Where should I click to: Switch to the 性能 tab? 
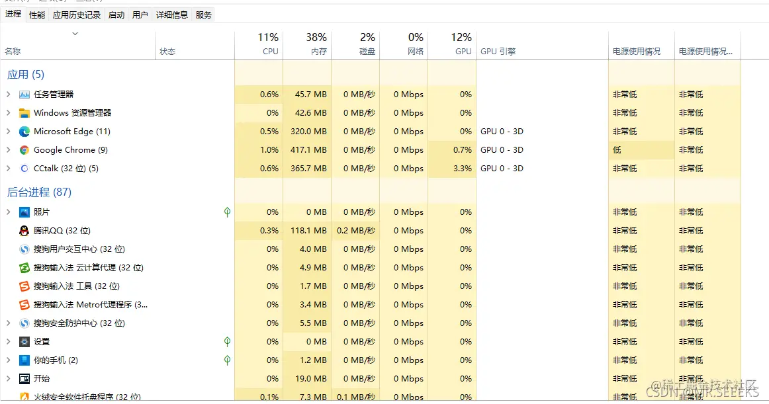pyautogui.click(x=37, y=15)
